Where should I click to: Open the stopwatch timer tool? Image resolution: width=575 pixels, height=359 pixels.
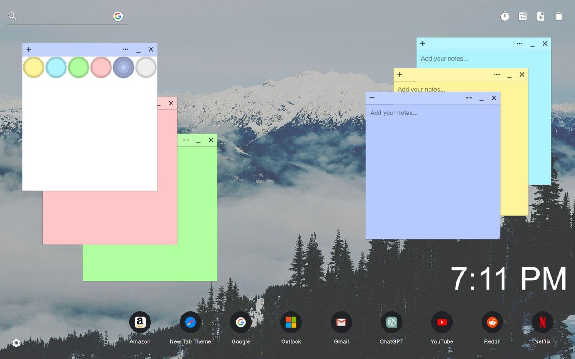[x=505, y=16]
